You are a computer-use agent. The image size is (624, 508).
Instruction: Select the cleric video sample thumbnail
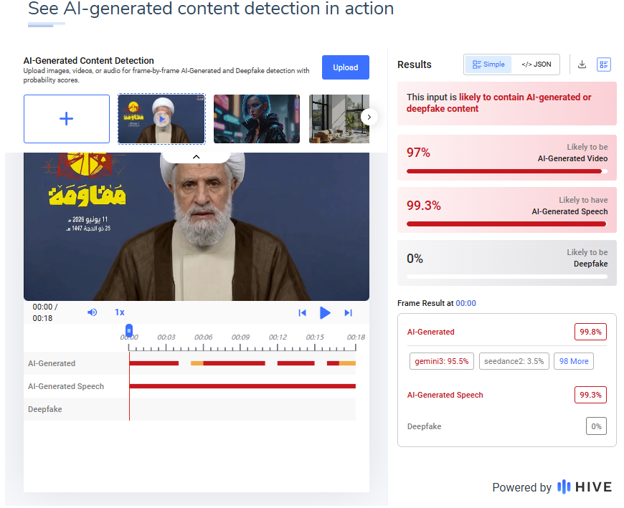click(x=161, y=119)
